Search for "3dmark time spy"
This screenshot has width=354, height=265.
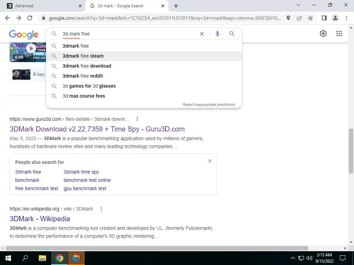click(x=81, y=172)
